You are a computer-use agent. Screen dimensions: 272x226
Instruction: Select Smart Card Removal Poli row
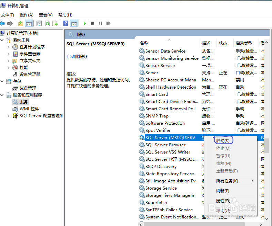pyautogui.click(x=201, y=109)
